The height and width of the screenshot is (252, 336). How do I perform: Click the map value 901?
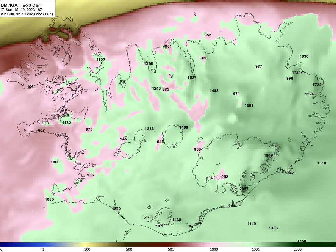point(168,46)
